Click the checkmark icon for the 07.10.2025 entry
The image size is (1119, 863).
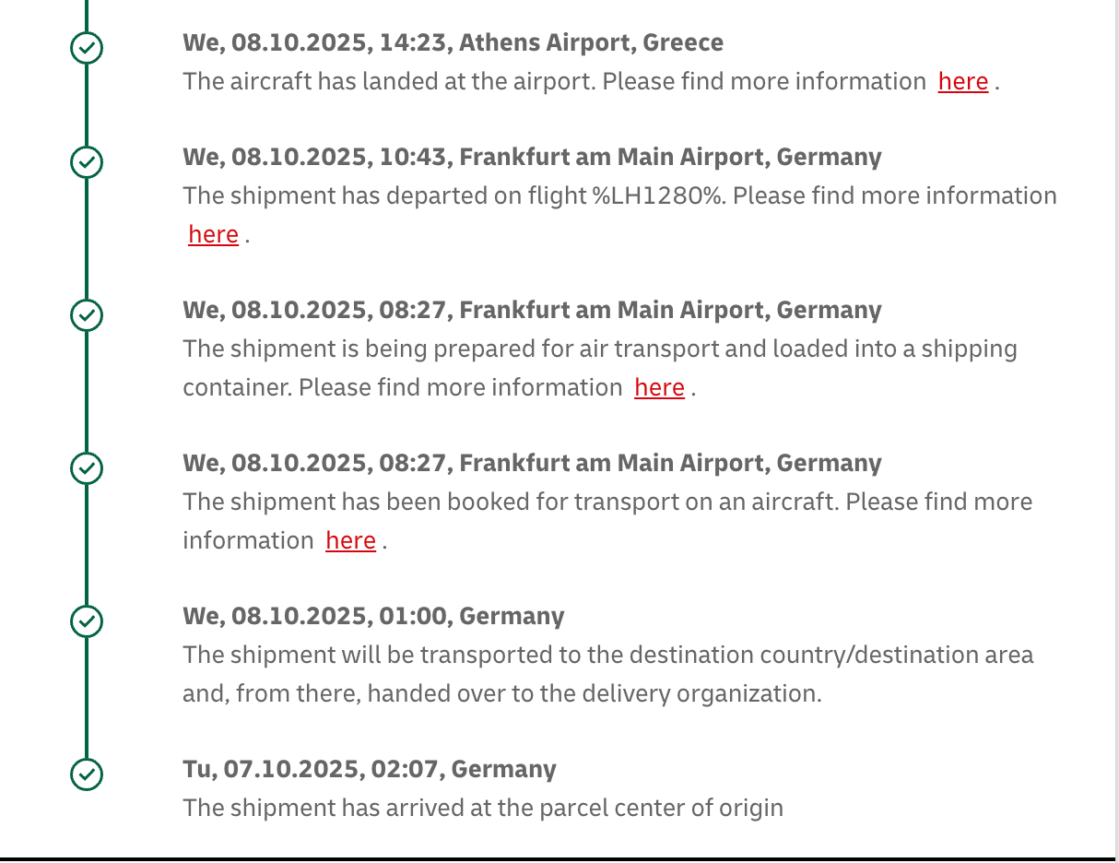coord(87,774)
